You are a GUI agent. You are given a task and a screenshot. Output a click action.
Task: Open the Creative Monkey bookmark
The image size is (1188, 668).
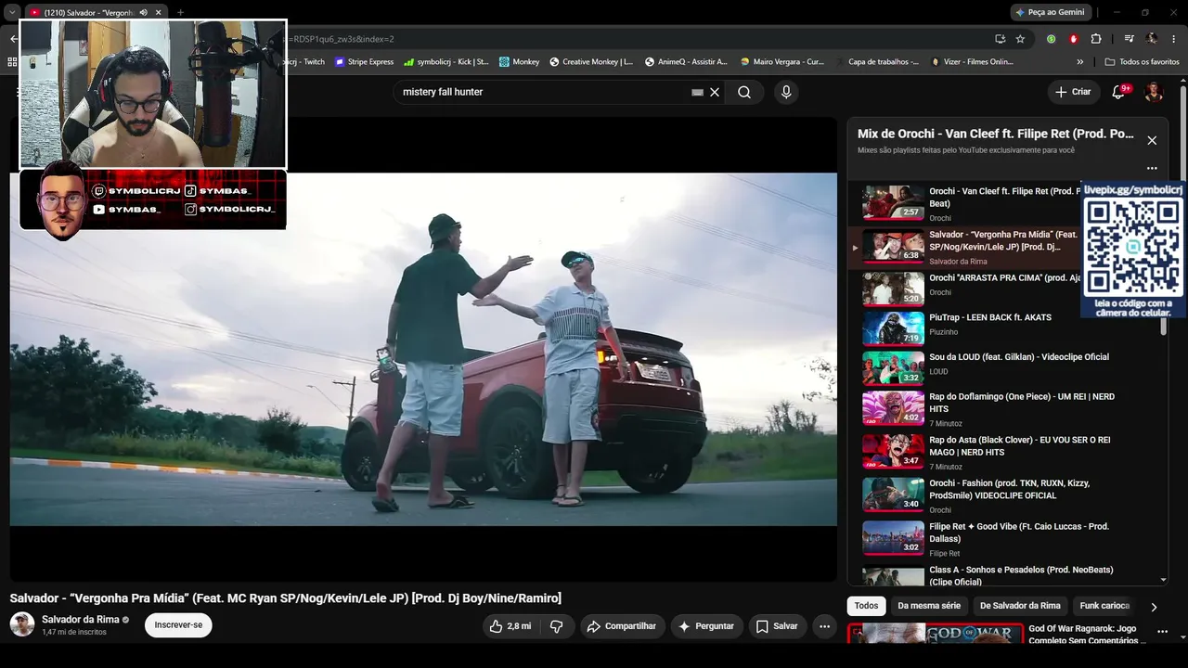coord(591,62)
